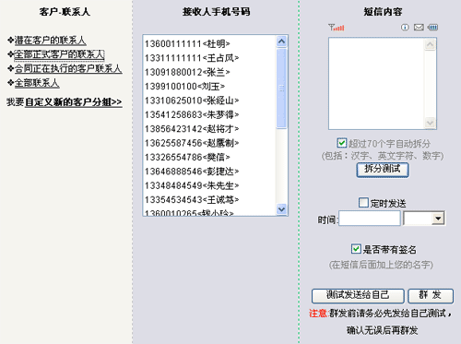Enable 定时发送 checkbox

coord(363,203)
